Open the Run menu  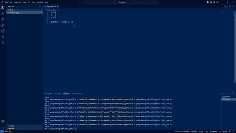33,2
